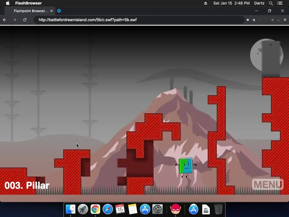Close the FlashBrowser window

pyautogui.click(x=282, y=11)
